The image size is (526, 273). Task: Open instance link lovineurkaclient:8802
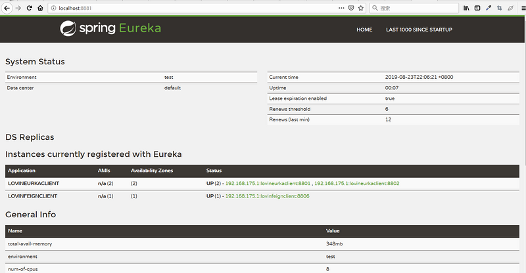tap(356, 183)
